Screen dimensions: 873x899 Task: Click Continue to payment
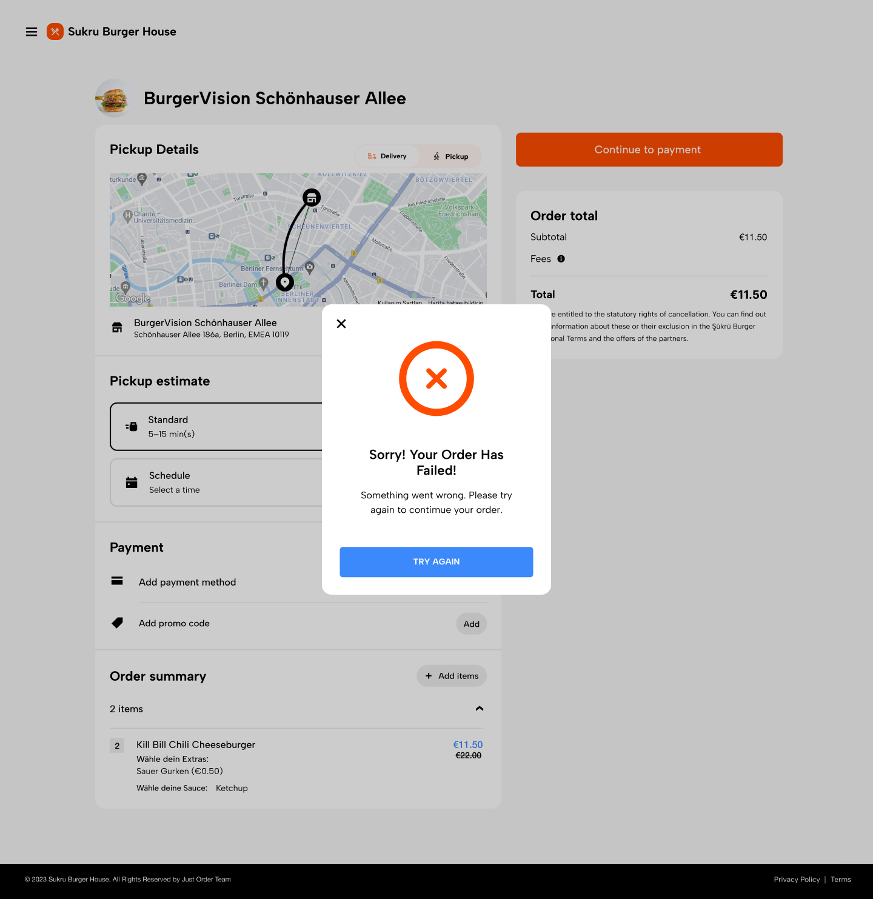coord(649,150)
